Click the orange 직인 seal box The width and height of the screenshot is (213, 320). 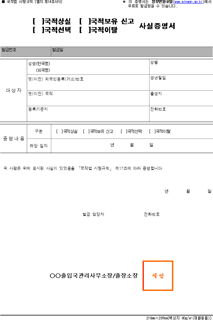coord(158,276)
